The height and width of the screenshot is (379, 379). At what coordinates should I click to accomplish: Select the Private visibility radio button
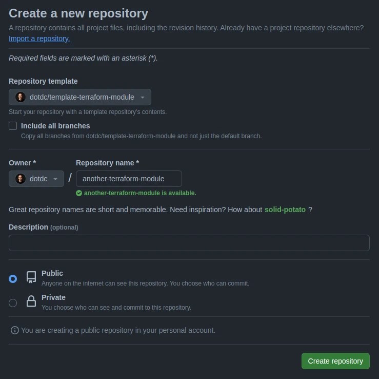coord(13,303)
